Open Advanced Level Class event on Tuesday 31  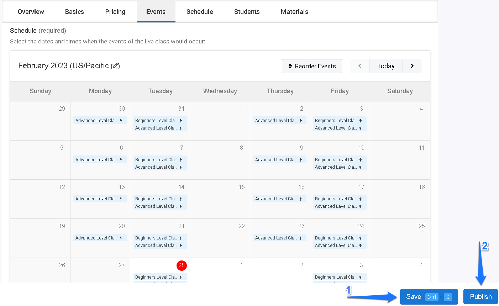click(x=160, y=128)
